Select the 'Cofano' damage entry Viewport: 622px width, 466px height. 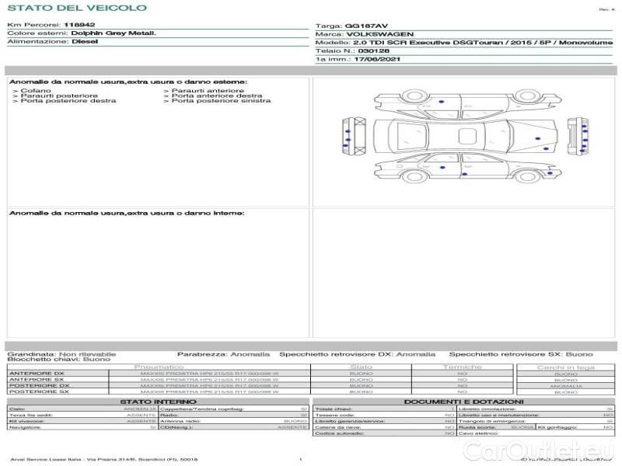click(36, 91)
